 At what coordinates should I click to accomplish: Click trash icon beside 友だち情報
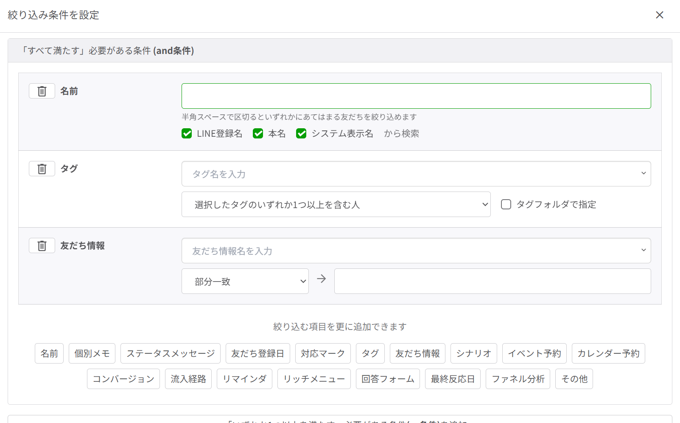[x=42, y=246]
